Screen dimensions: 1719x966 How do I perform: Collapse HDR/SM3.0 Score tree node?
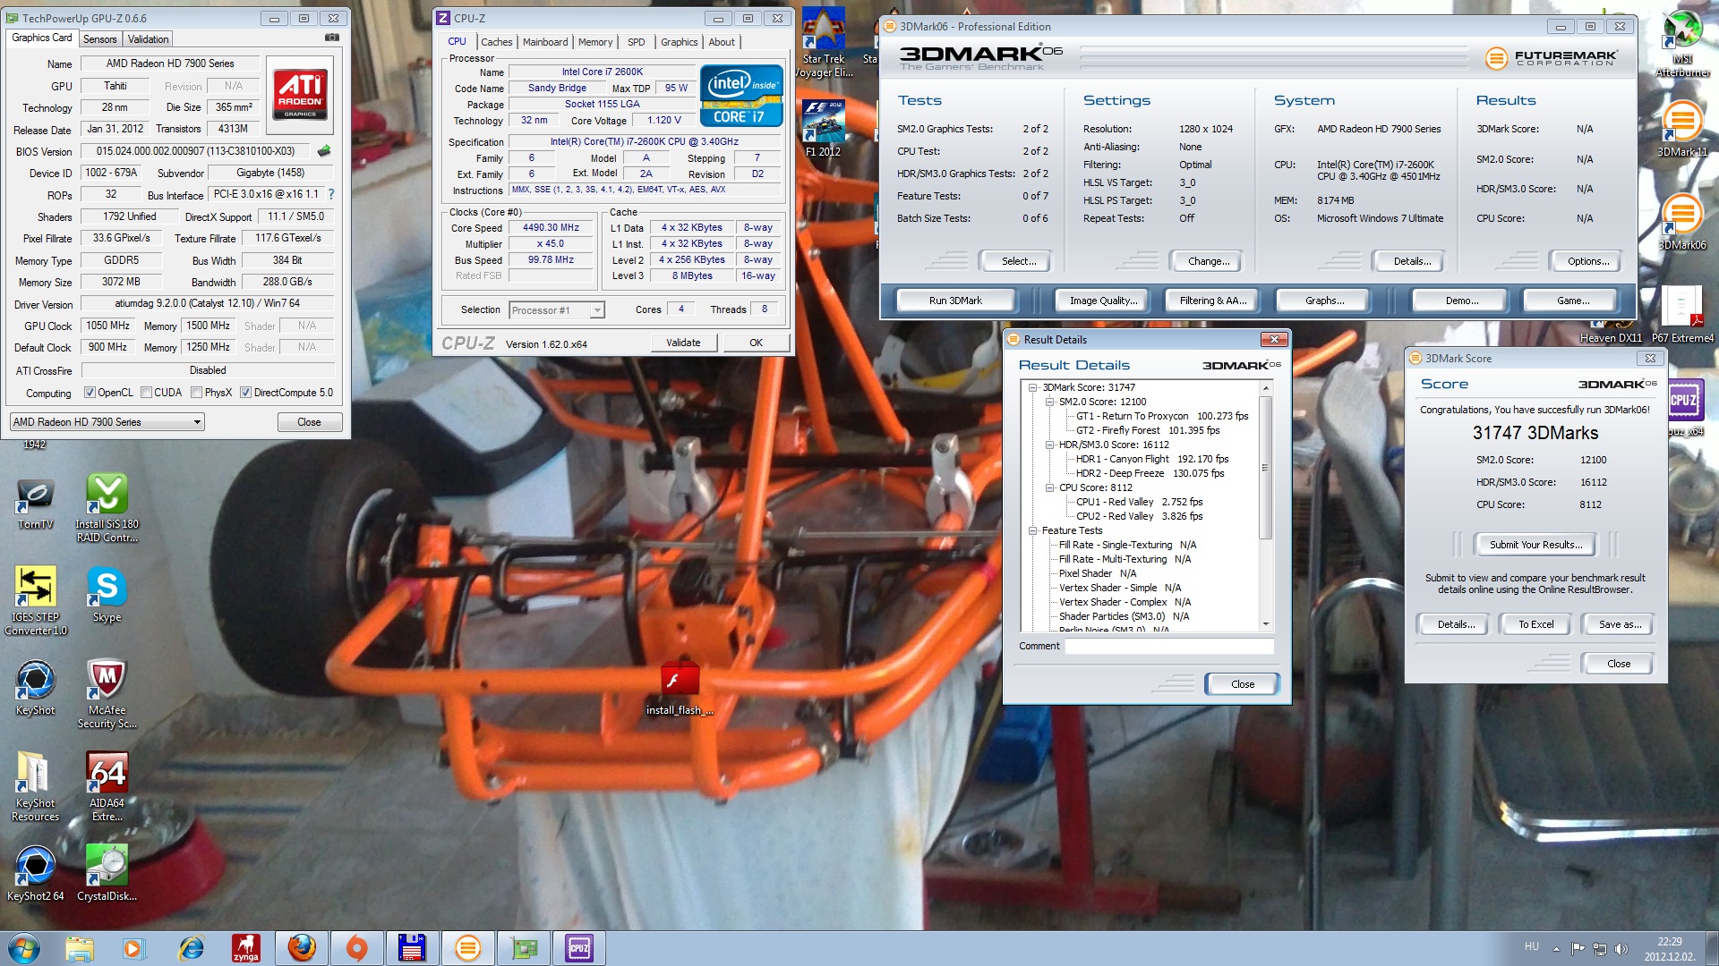pyautogui.click(x=1050, y=445)
